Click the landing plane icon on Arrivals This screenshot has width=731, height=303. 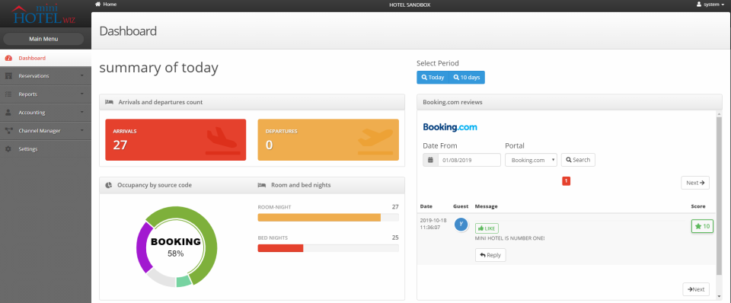point(223,141)
